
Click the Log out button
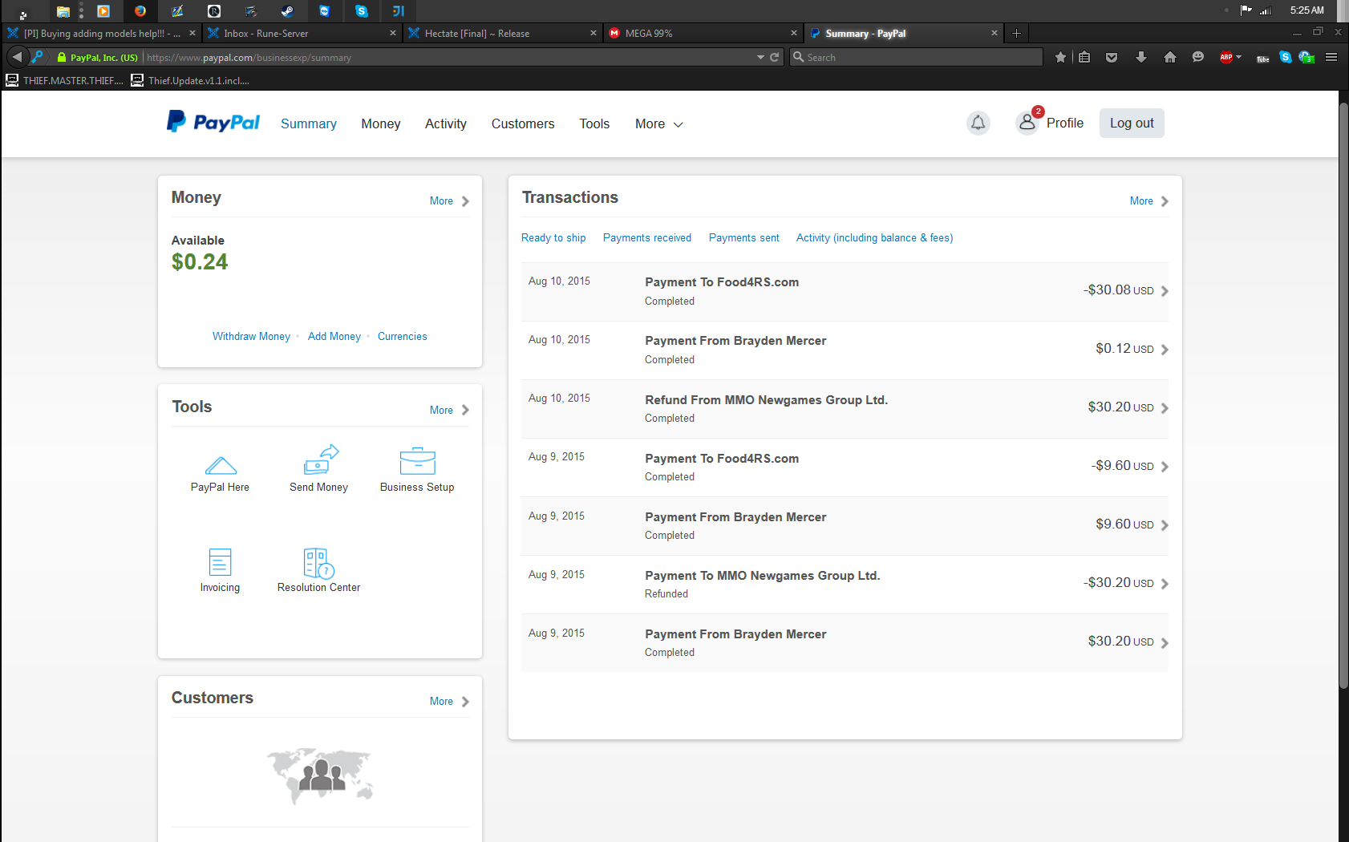coord(1132,123)
